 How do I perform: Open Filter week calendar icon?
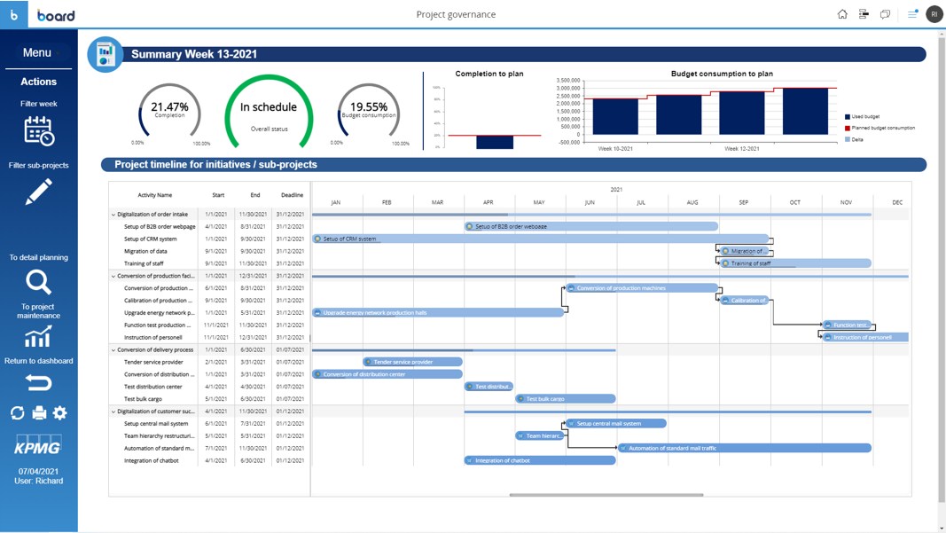(39, 131)
